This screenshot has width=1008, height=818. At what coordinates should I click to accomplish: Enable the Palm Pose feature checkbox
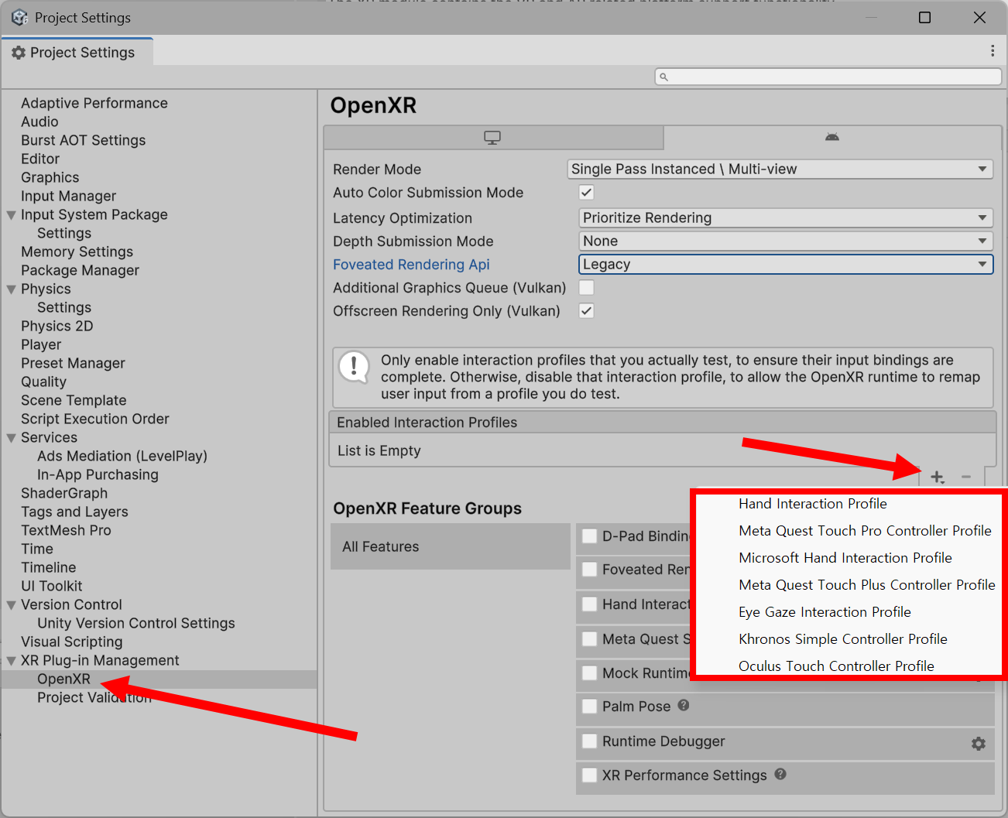[x=590, y=707]
